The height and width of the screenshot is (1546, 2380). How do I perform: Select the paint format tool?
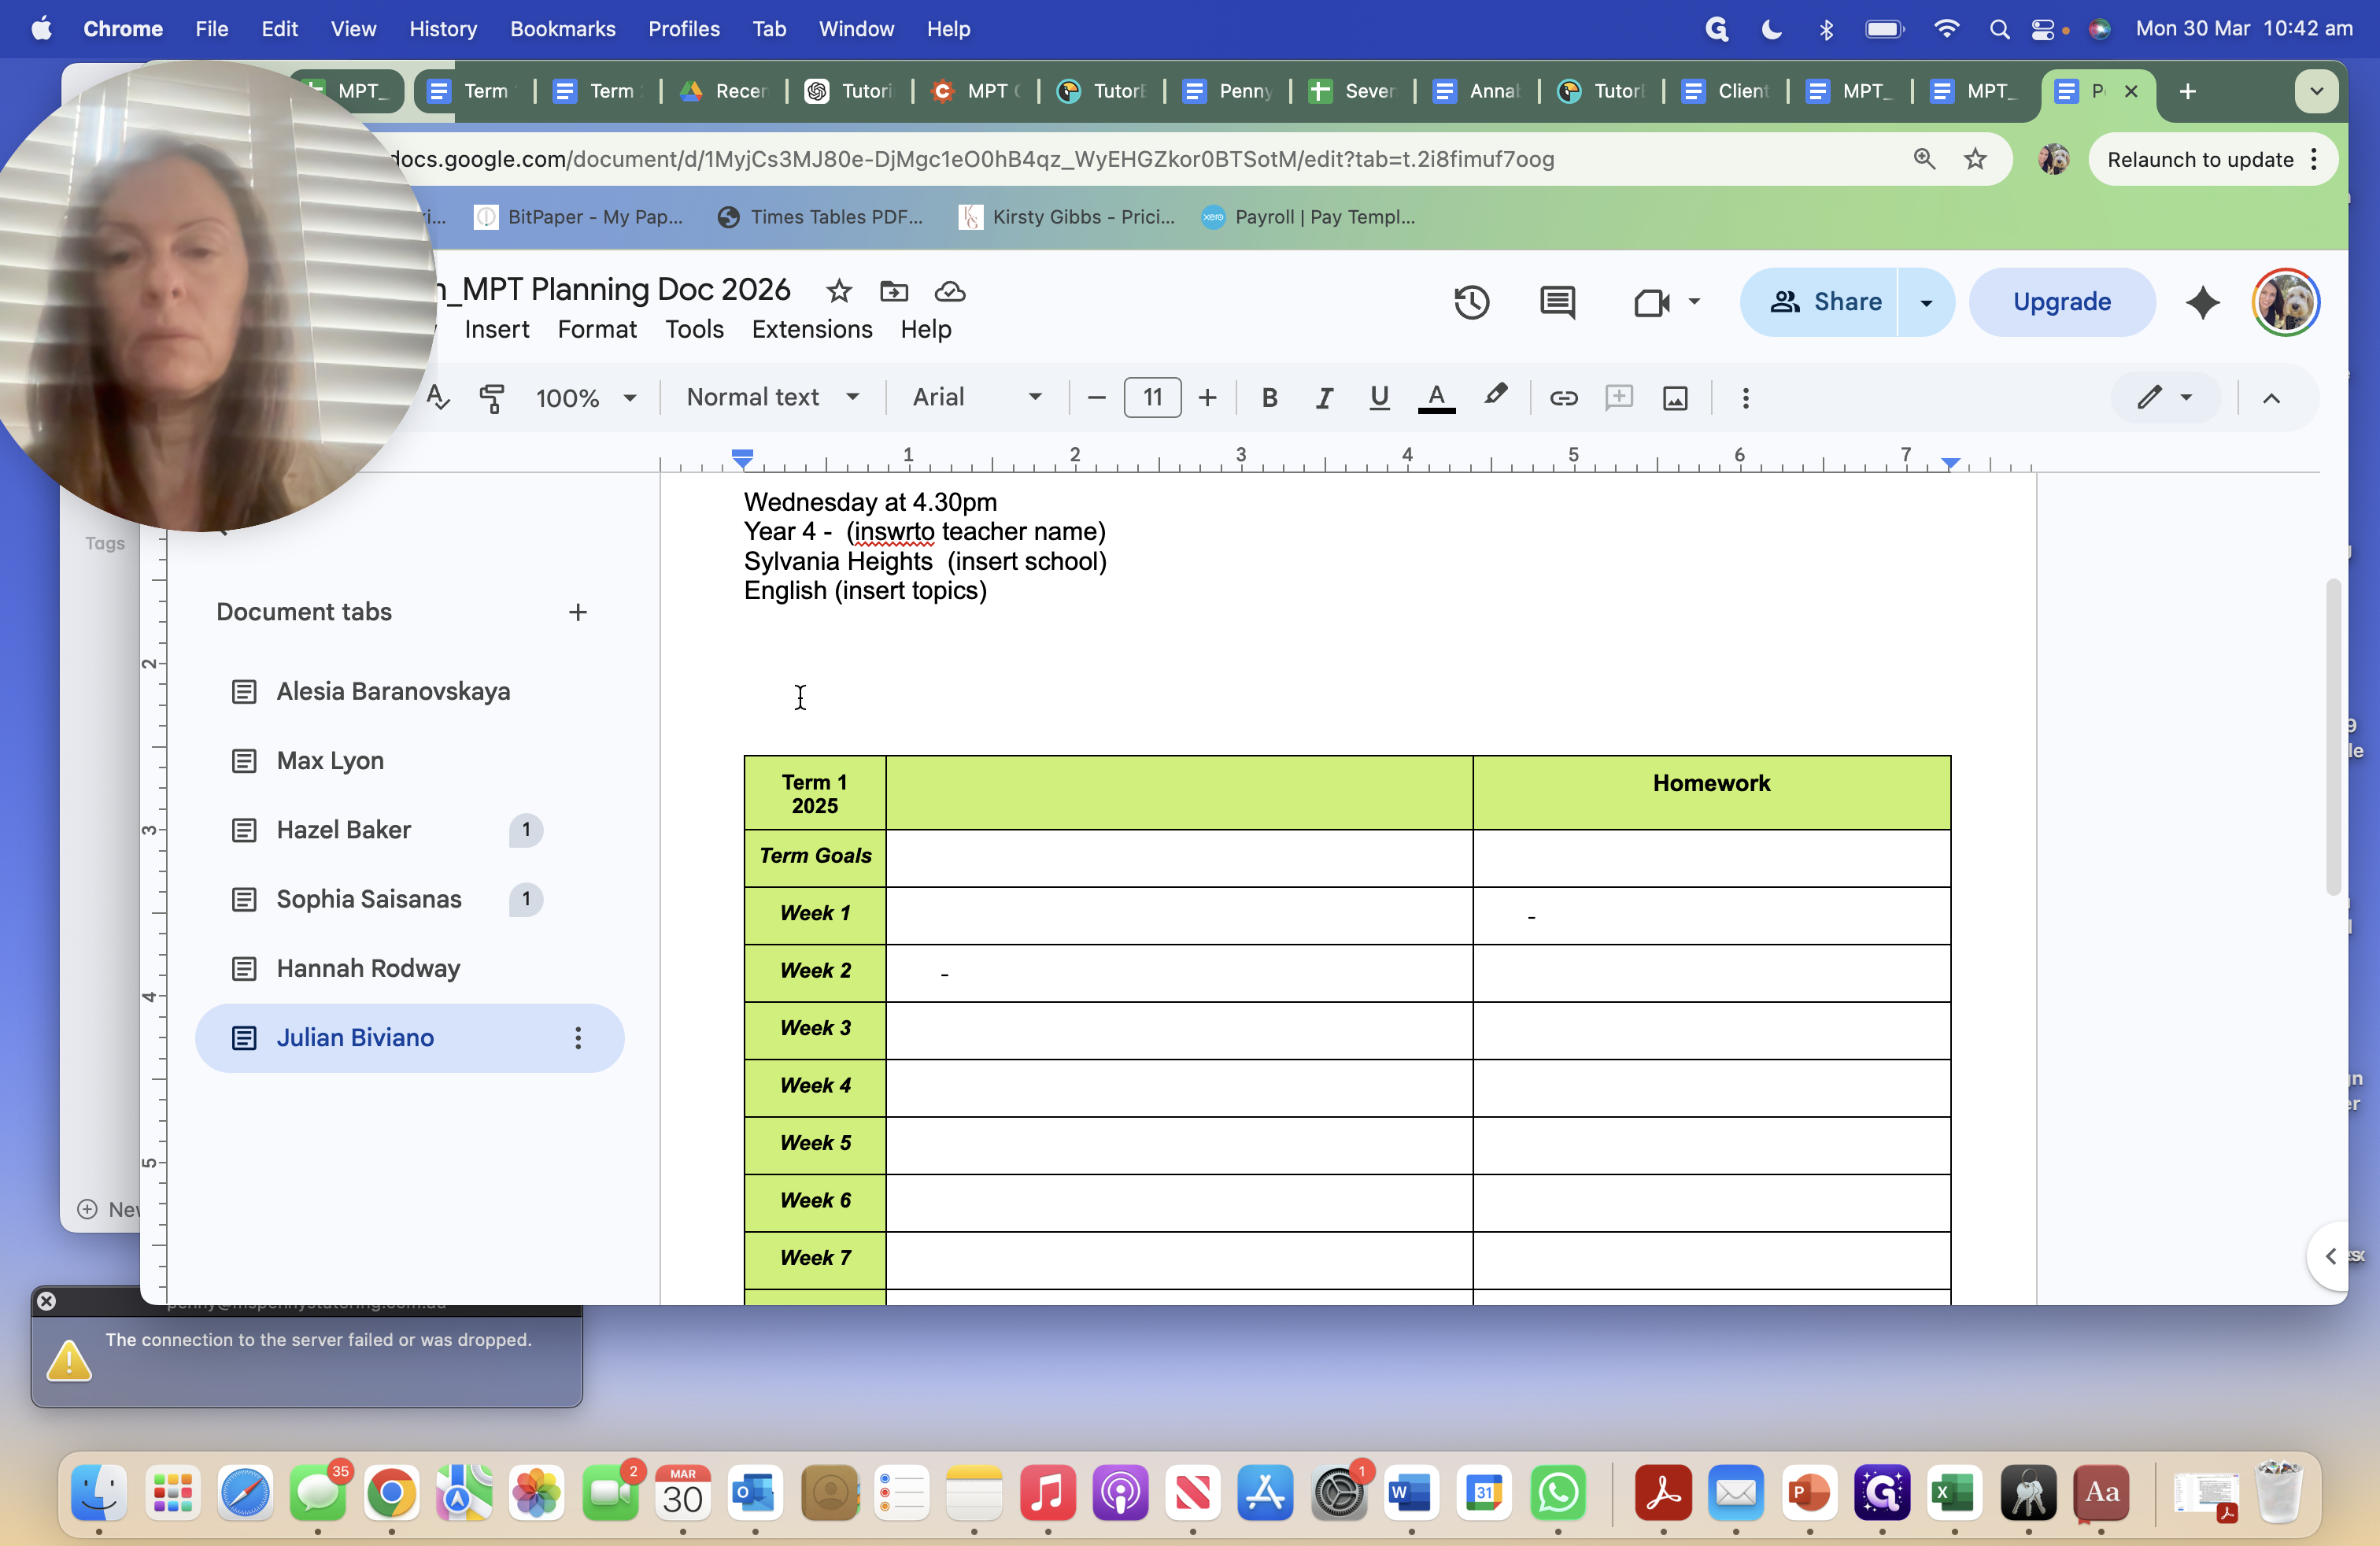point(491,398)
